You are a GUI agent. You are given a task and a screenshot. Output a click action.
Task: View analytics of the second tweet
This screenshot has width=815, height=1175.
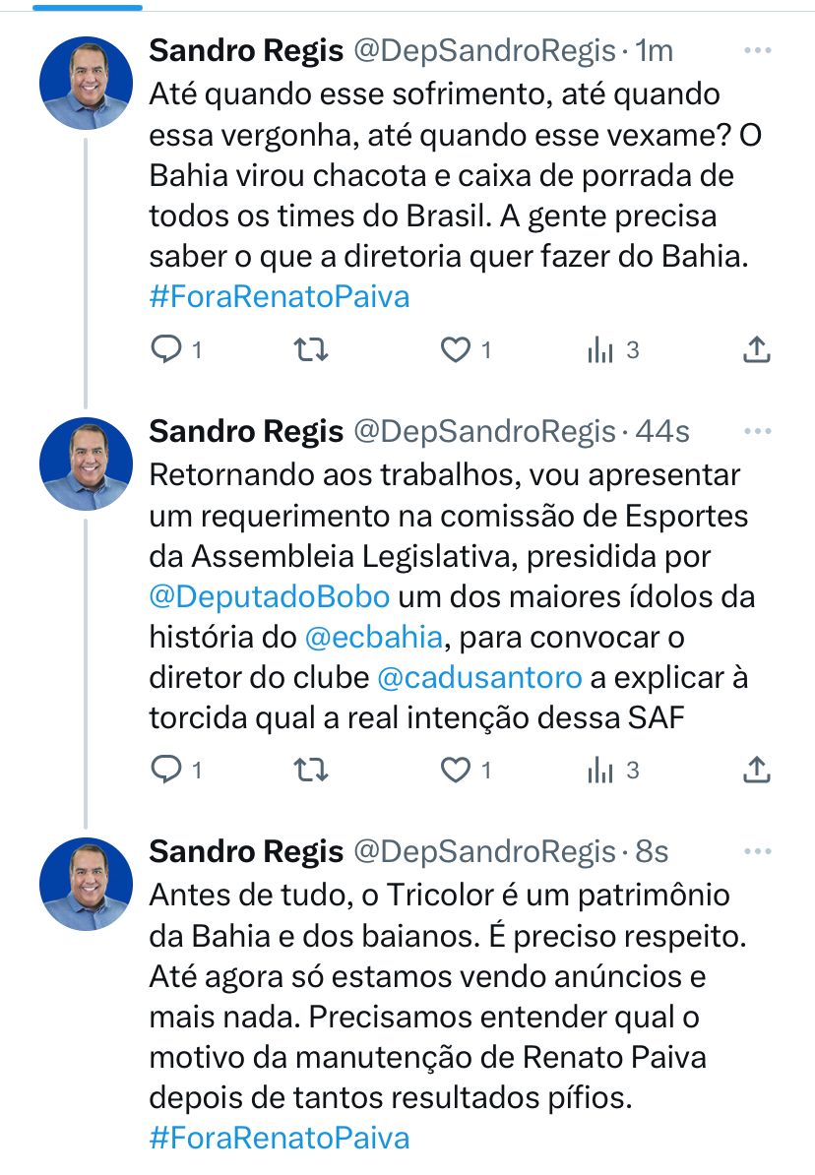[x=600, y=771]
